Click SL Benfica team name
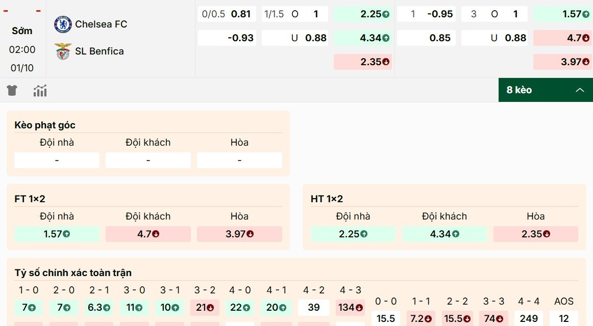Screen dimensions: 593x326 click(x=99, y=51)
